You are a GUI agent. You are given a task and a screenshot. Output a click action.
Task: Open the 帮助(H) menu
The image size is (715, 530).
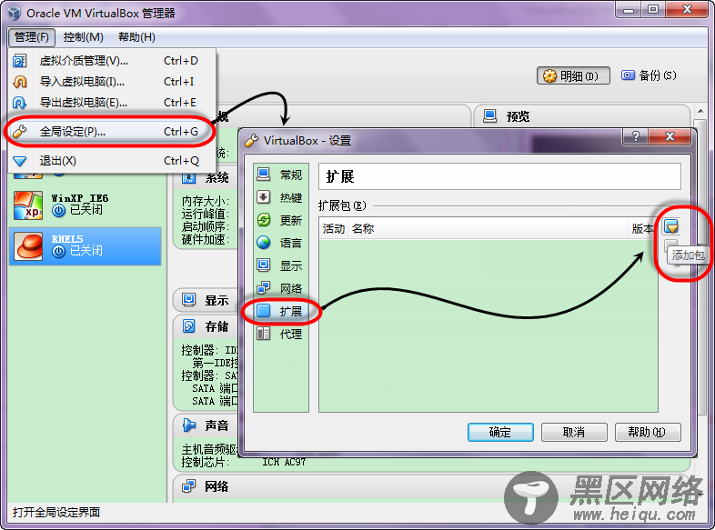click(136, 37)
